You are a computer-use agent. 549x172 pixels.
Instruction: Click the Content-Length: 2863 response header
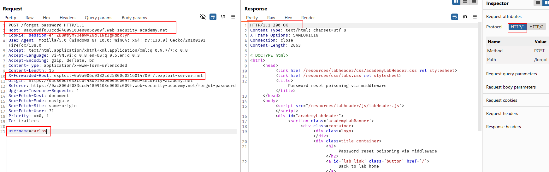tap(275, 45)
